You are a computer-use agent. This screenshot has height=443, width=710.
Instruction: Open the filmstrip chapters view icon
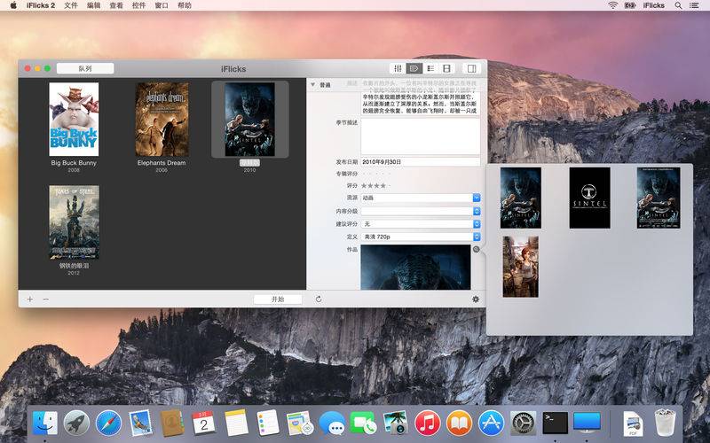(447, 68)
